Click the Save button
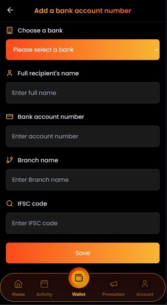 point(83,253)
